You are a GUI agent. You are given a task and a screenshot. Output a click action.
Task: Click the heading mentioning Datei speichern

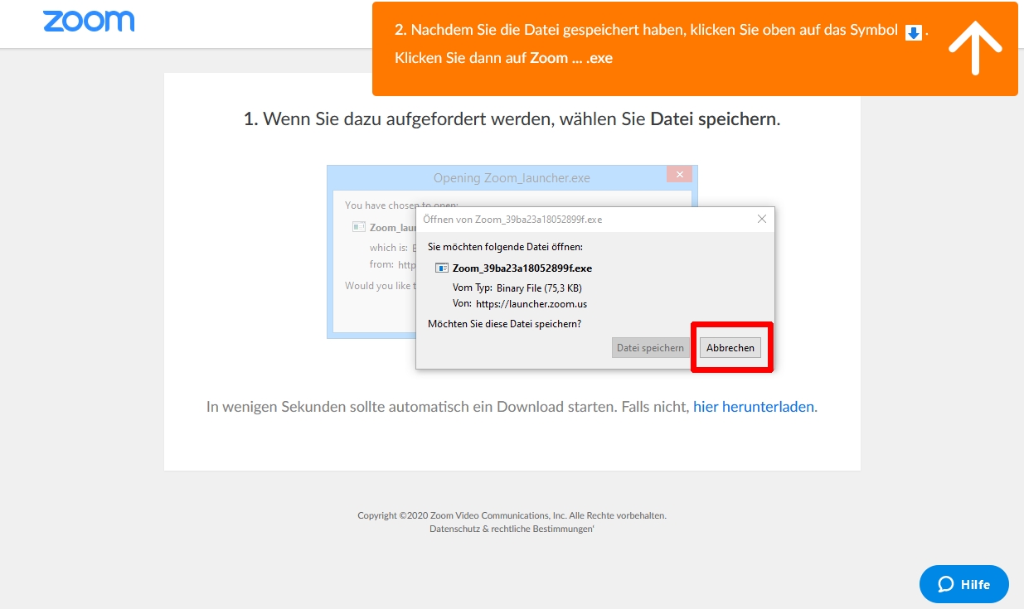coord(512,118)
